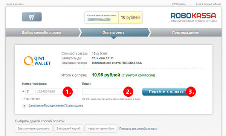This screenshot has height=136, width=226.
Task: Open the Вход в Личный кабинет link
Action: 208,4
